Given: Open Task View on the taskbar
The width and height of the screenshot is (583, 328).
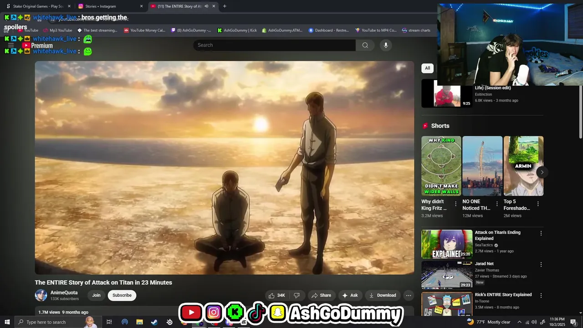Looking at the screenshot, I should tap(109, 322).
